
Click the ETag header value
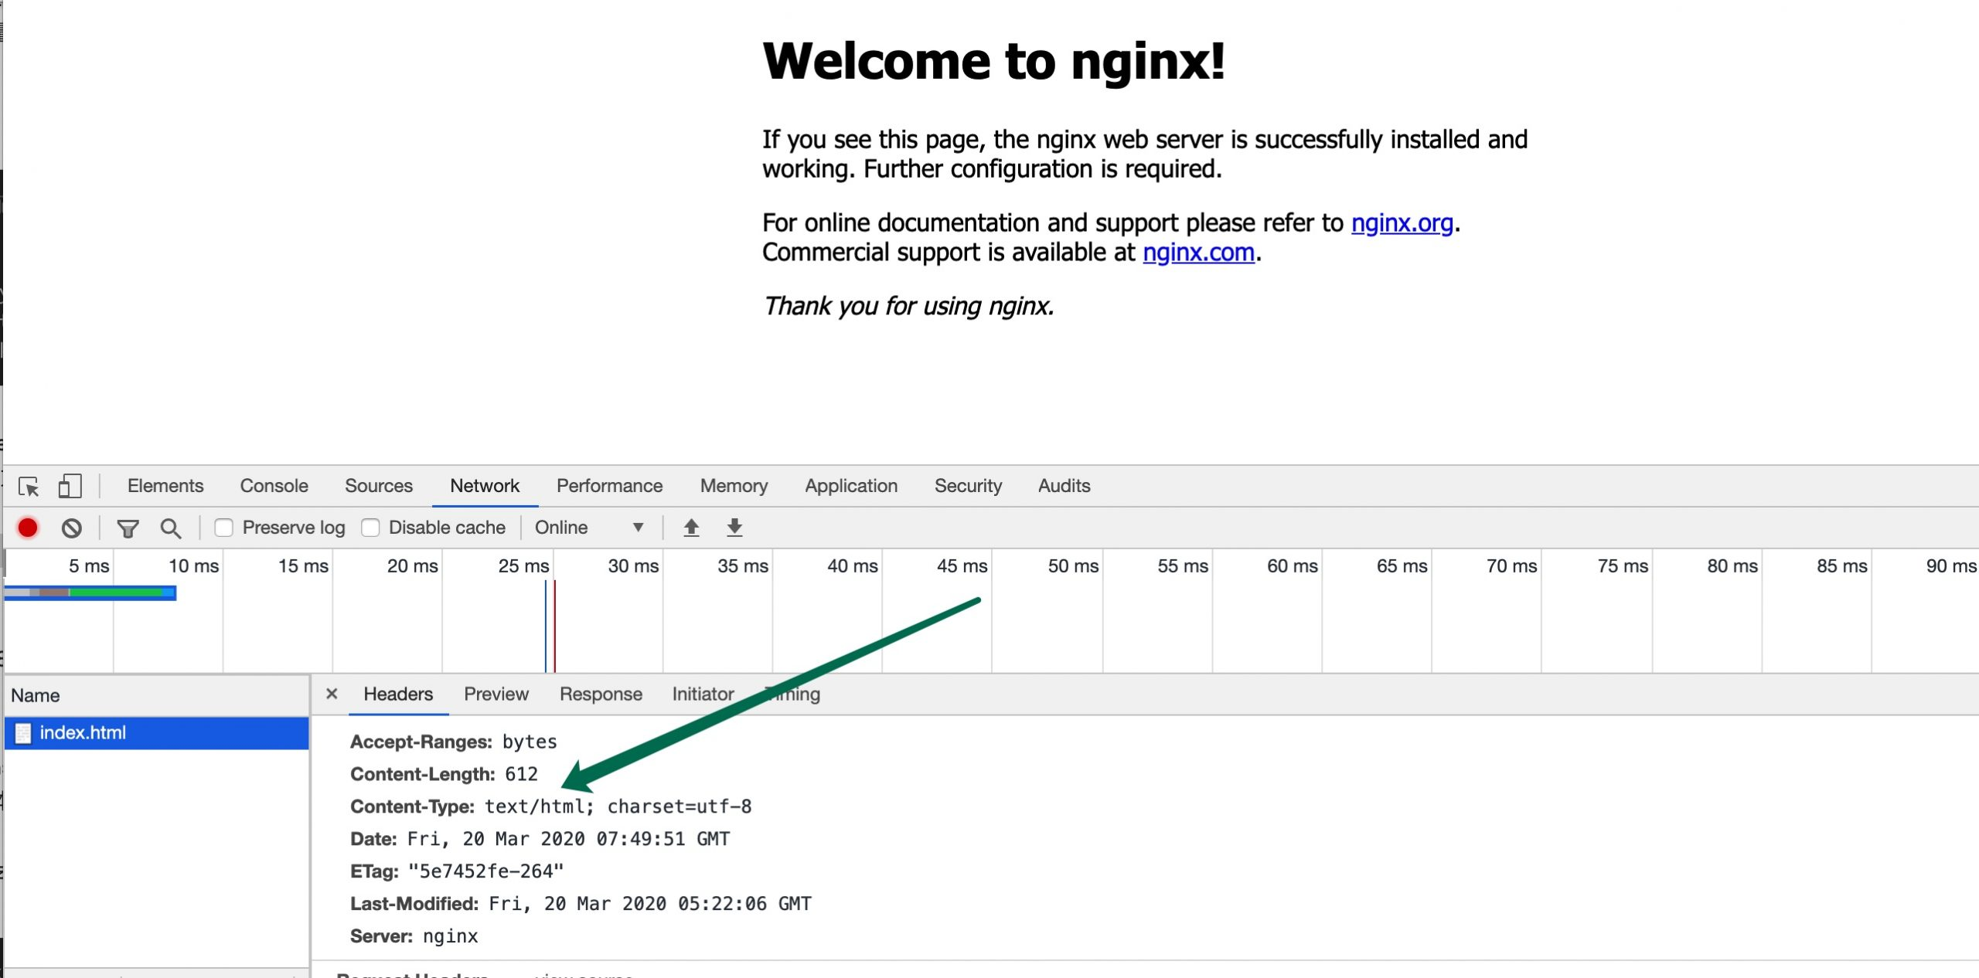point(485,871)
